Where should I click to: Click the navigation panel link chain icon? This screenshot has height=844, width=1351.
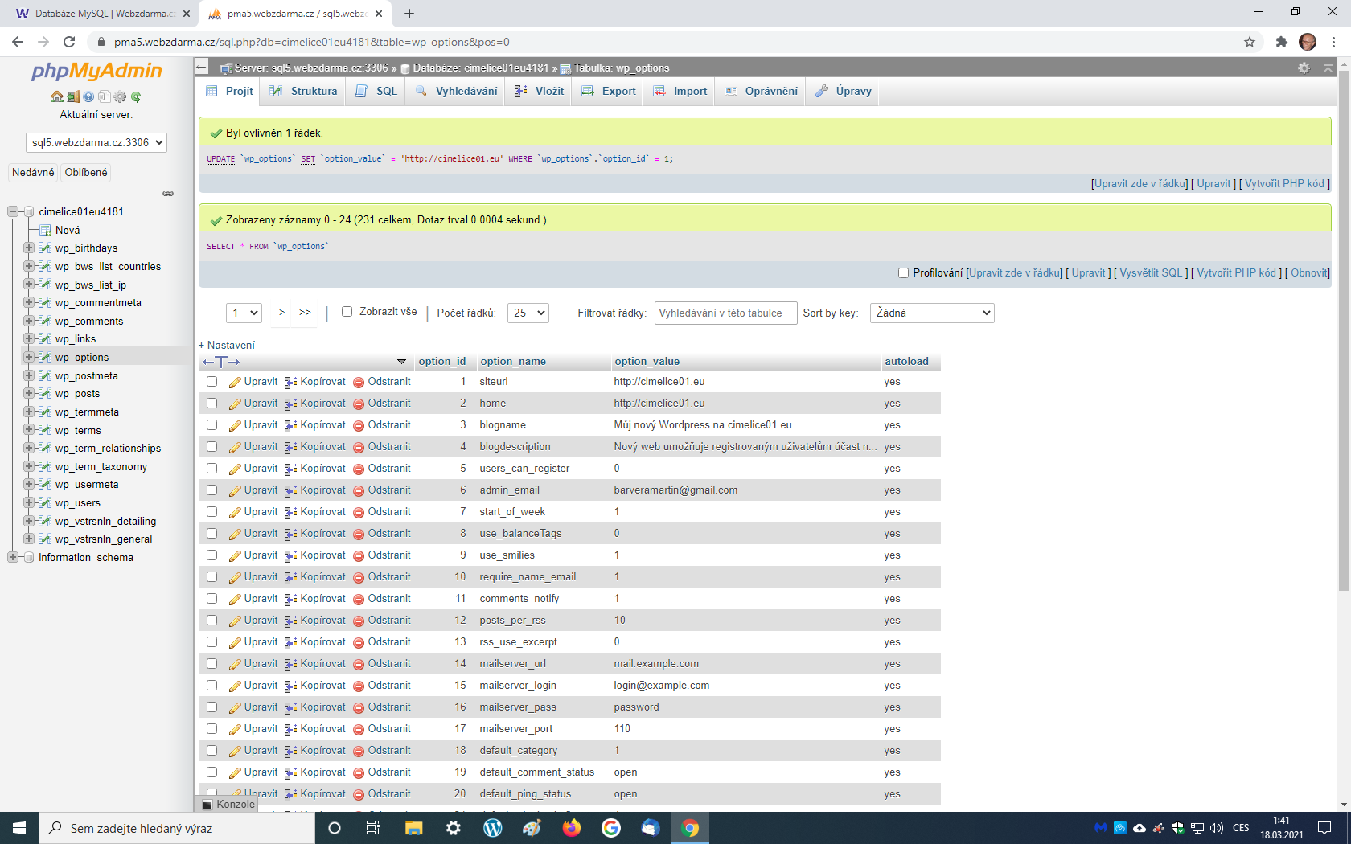click(x=168, y=194)
